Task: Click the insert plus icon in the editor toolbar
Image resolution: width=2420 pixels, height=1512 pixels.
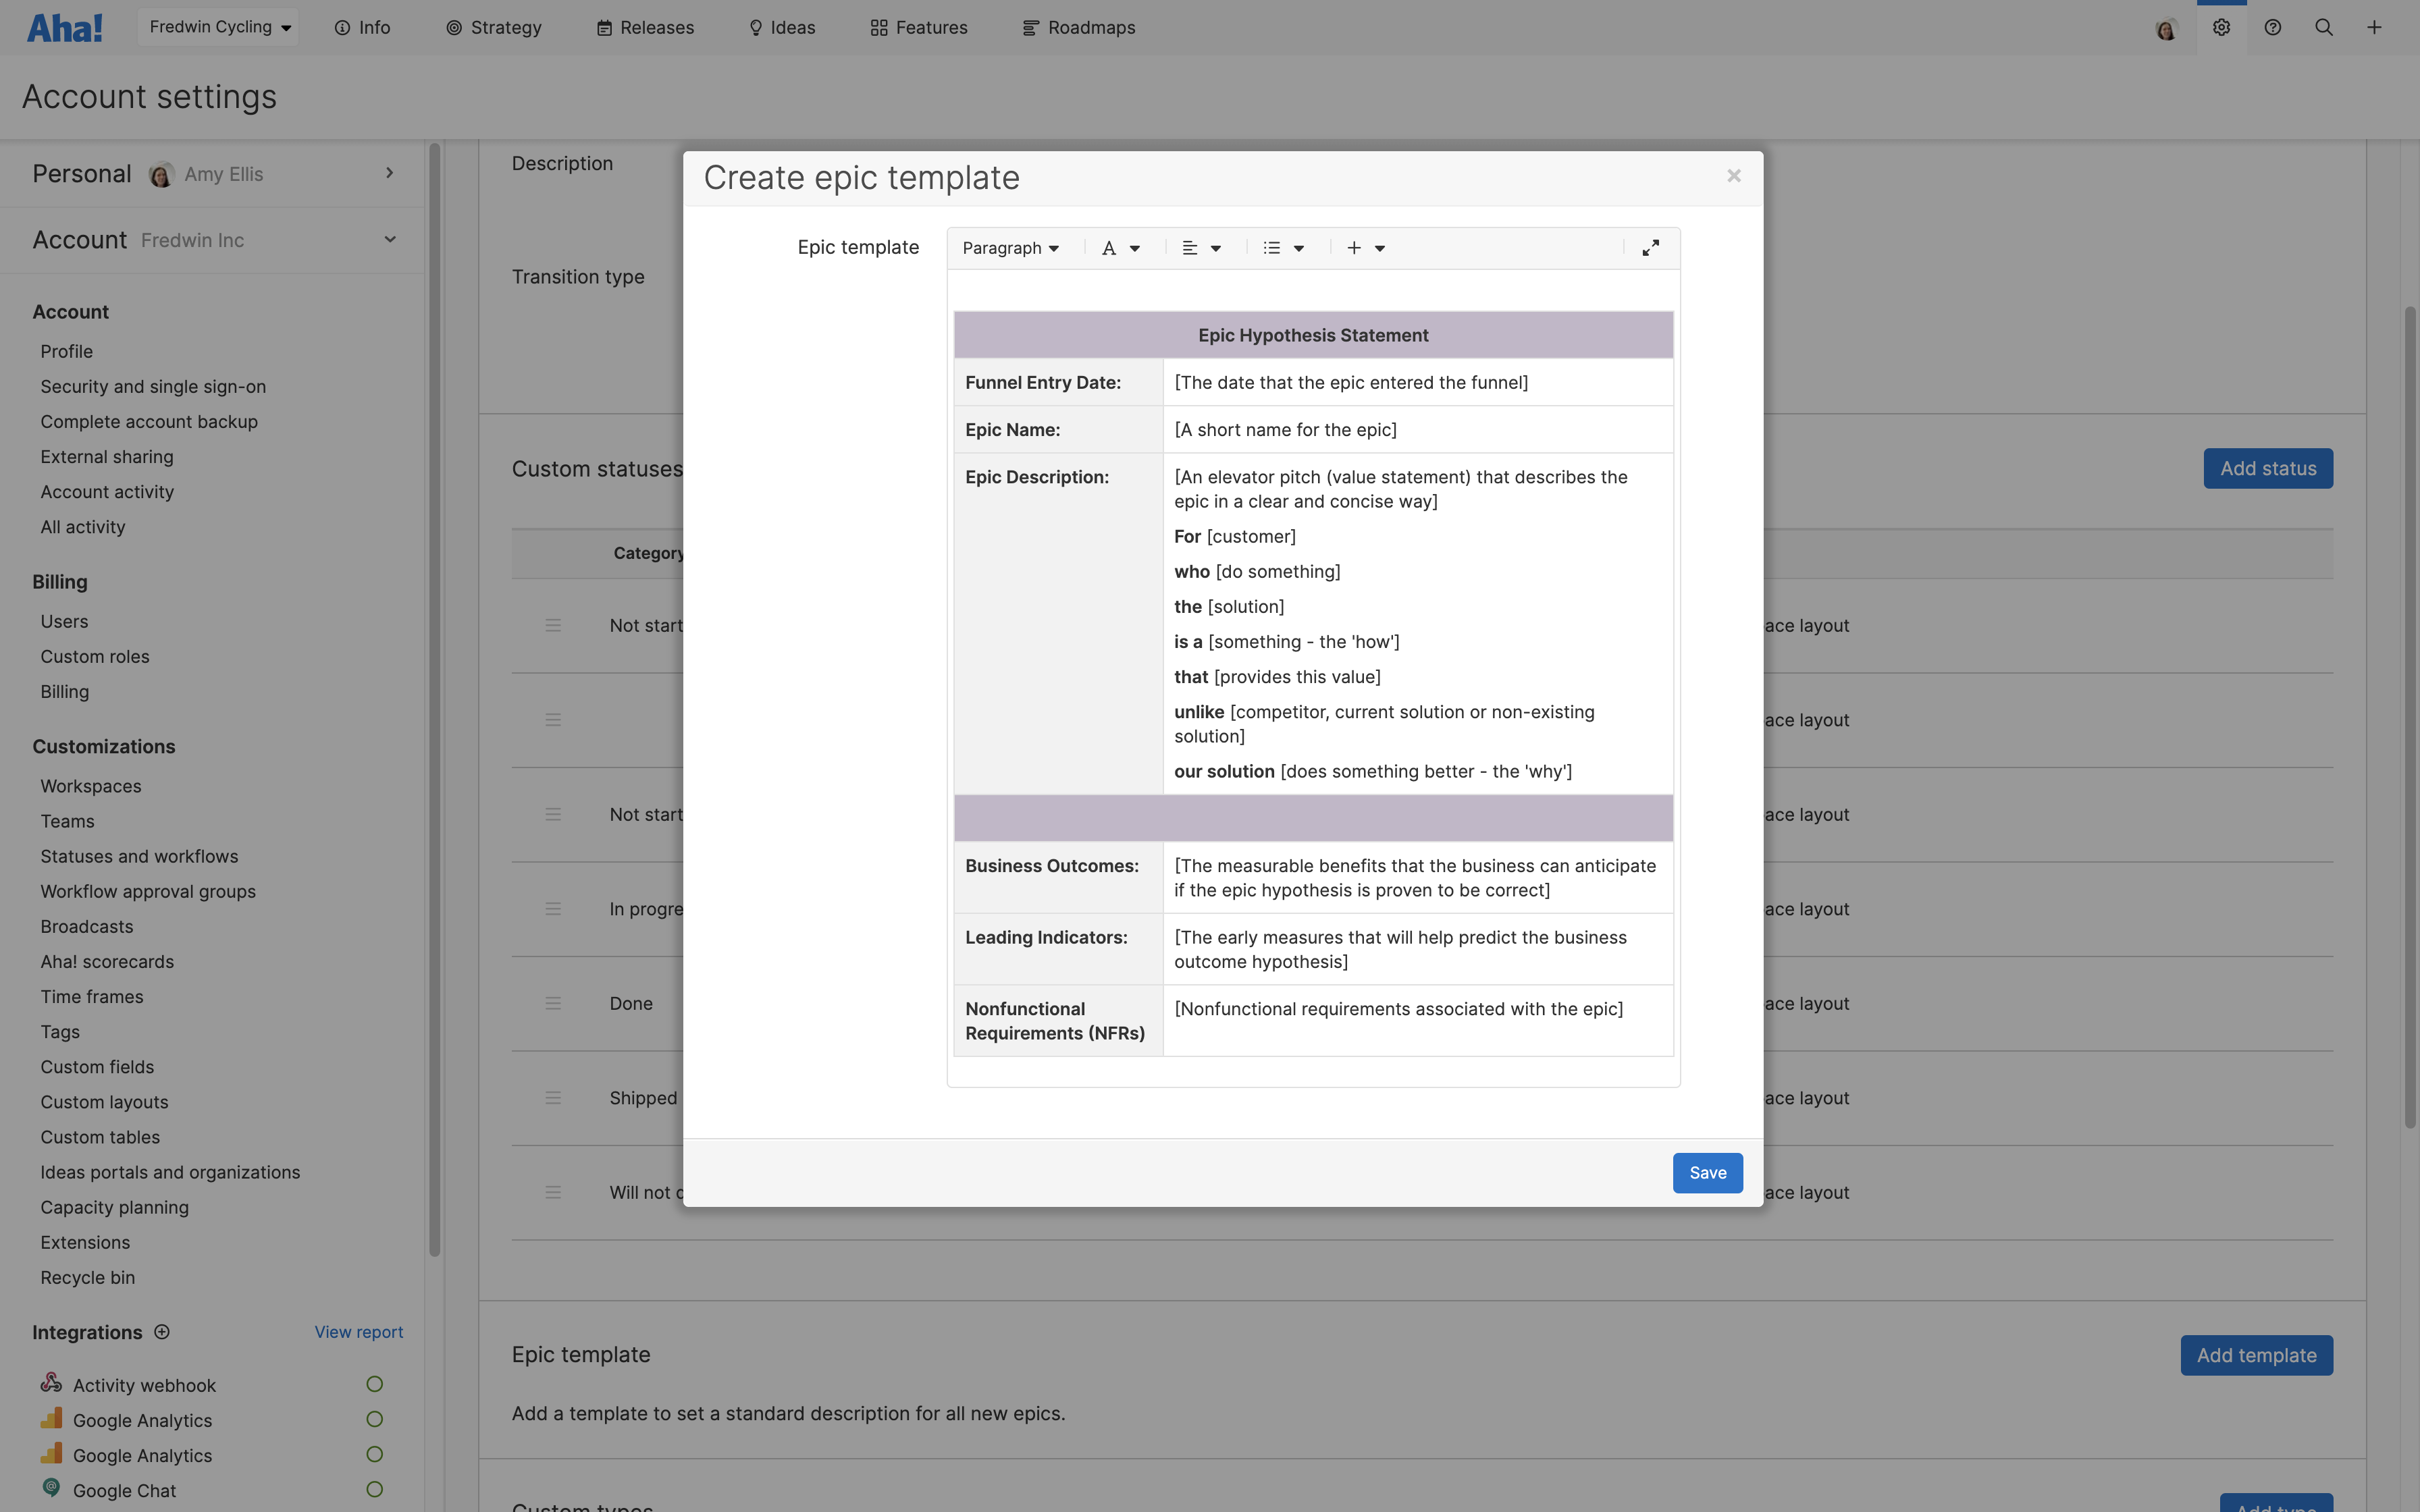Action: [x=1353, y=247]
